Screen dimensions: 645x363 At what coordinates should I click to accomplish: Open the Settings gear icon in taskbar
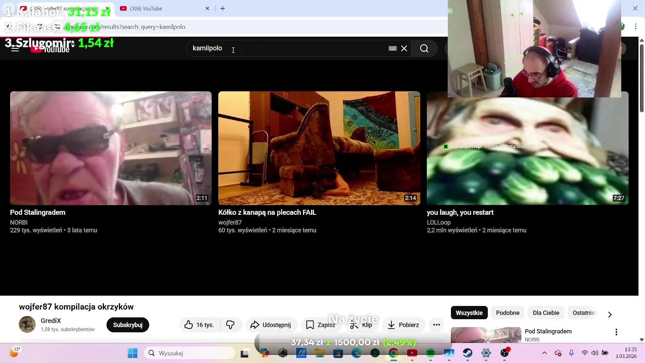pyautogui.click(x=486, y=353)
